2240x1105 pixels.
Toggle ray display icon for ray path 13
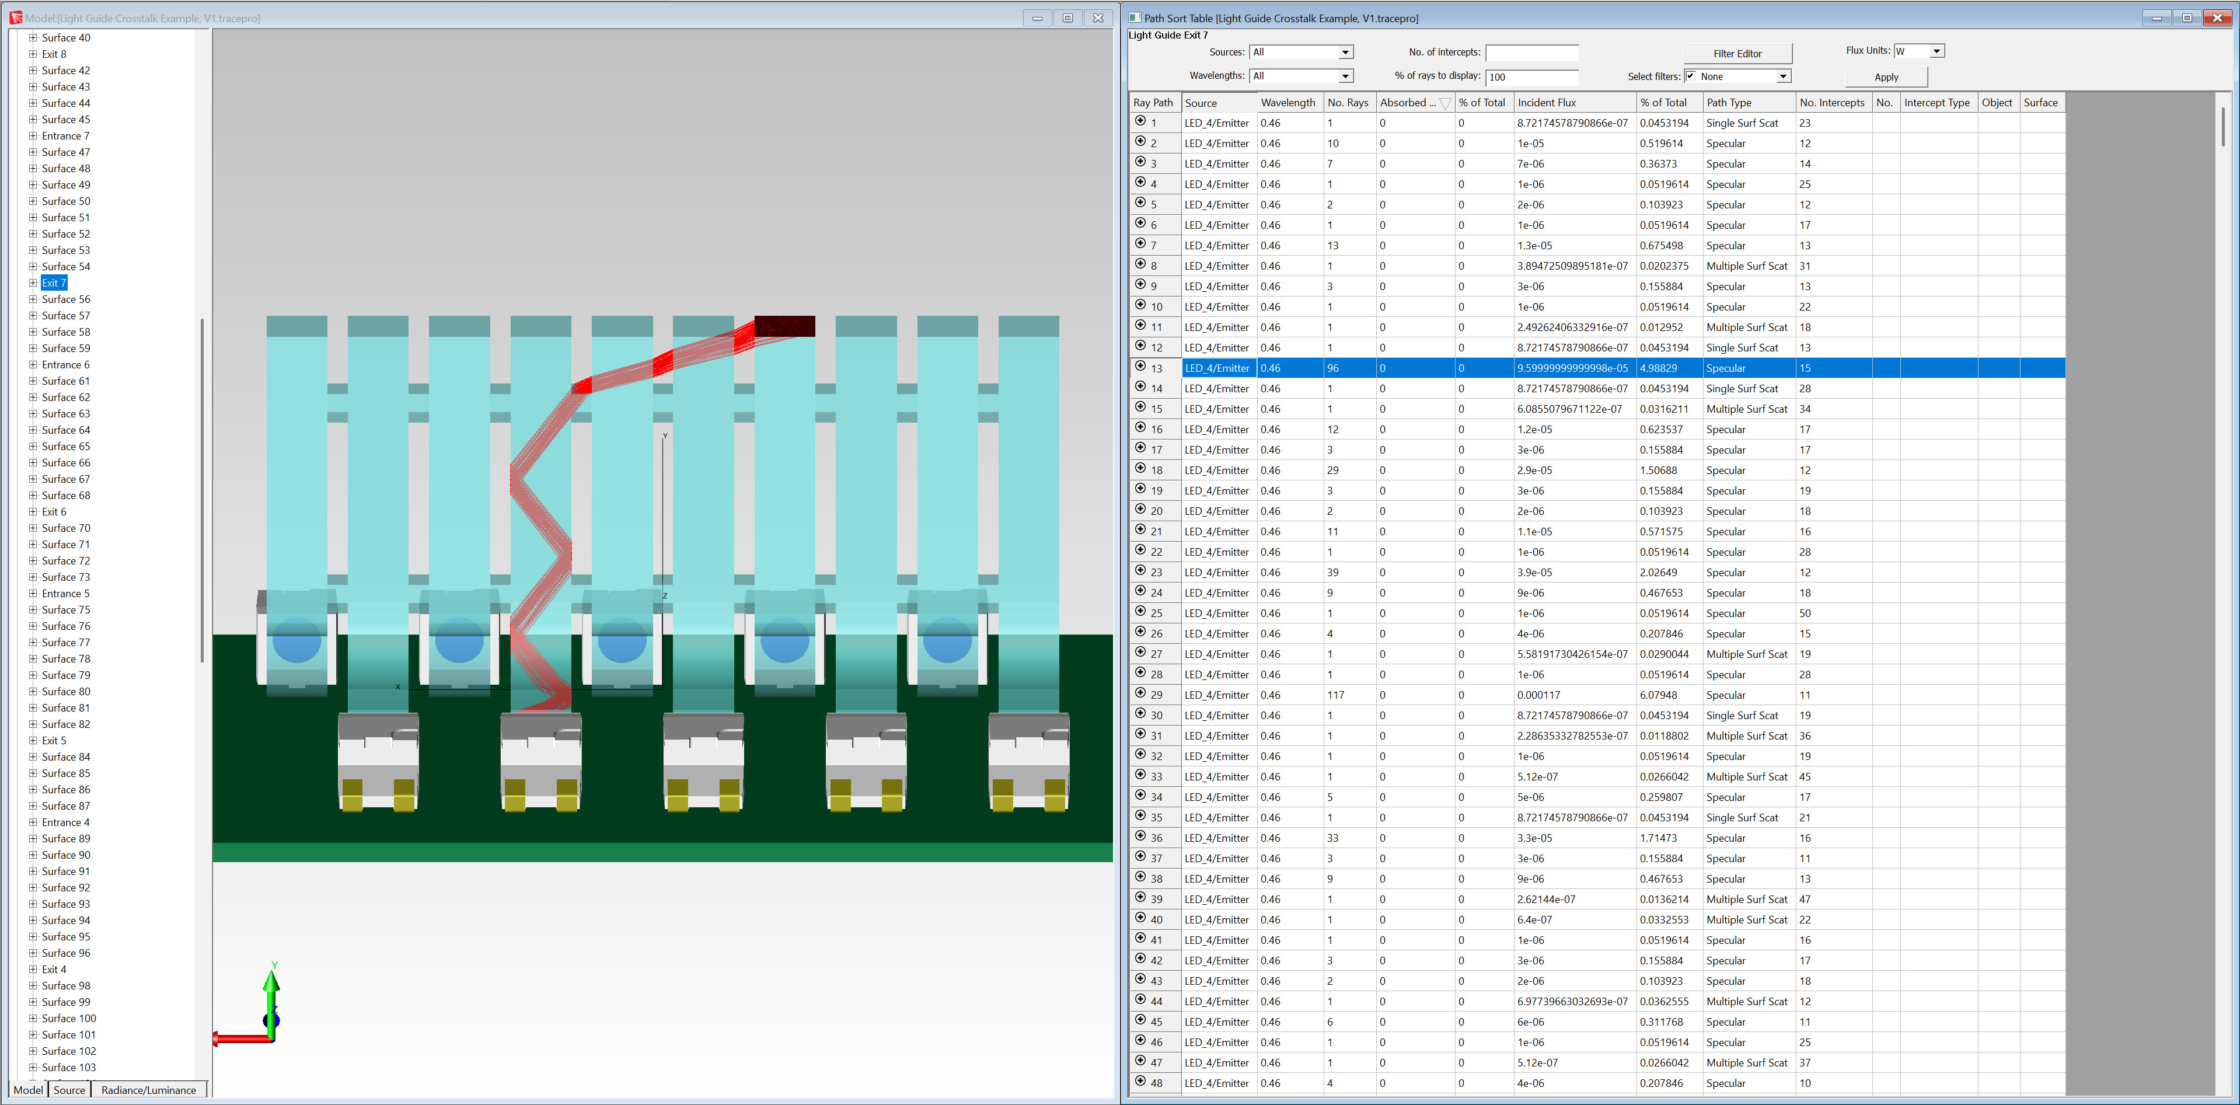click(x=1140, y=367)
